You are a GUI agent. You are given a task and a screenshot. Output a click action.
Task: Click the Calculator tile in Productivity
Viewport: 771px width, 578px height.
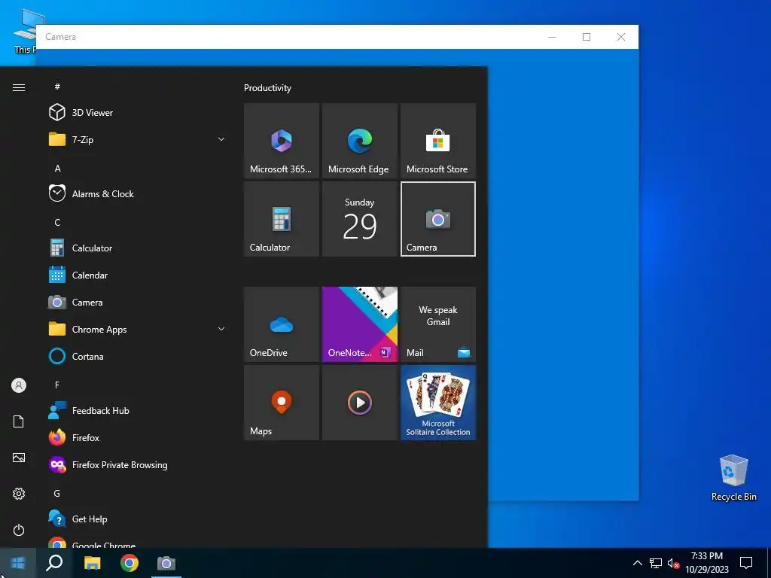282,219
